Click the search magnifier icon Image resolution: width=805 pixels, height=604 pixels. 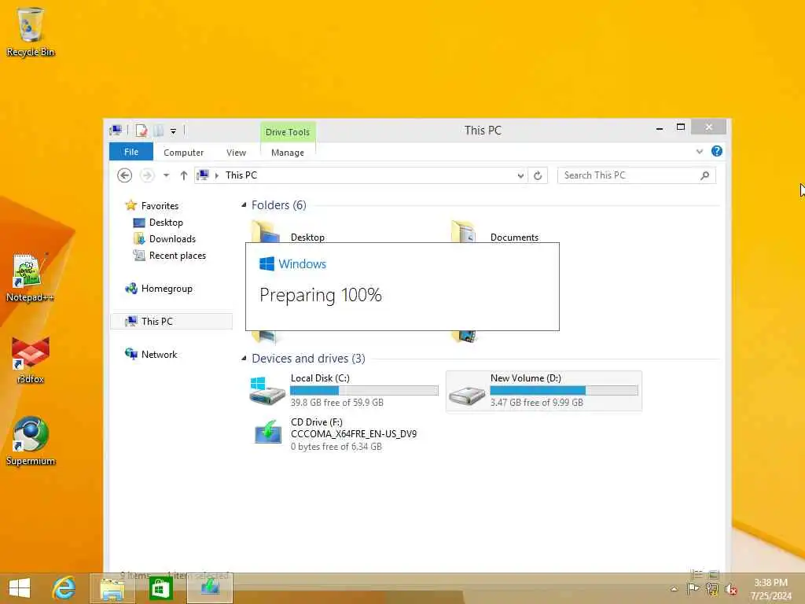[705, 175]
